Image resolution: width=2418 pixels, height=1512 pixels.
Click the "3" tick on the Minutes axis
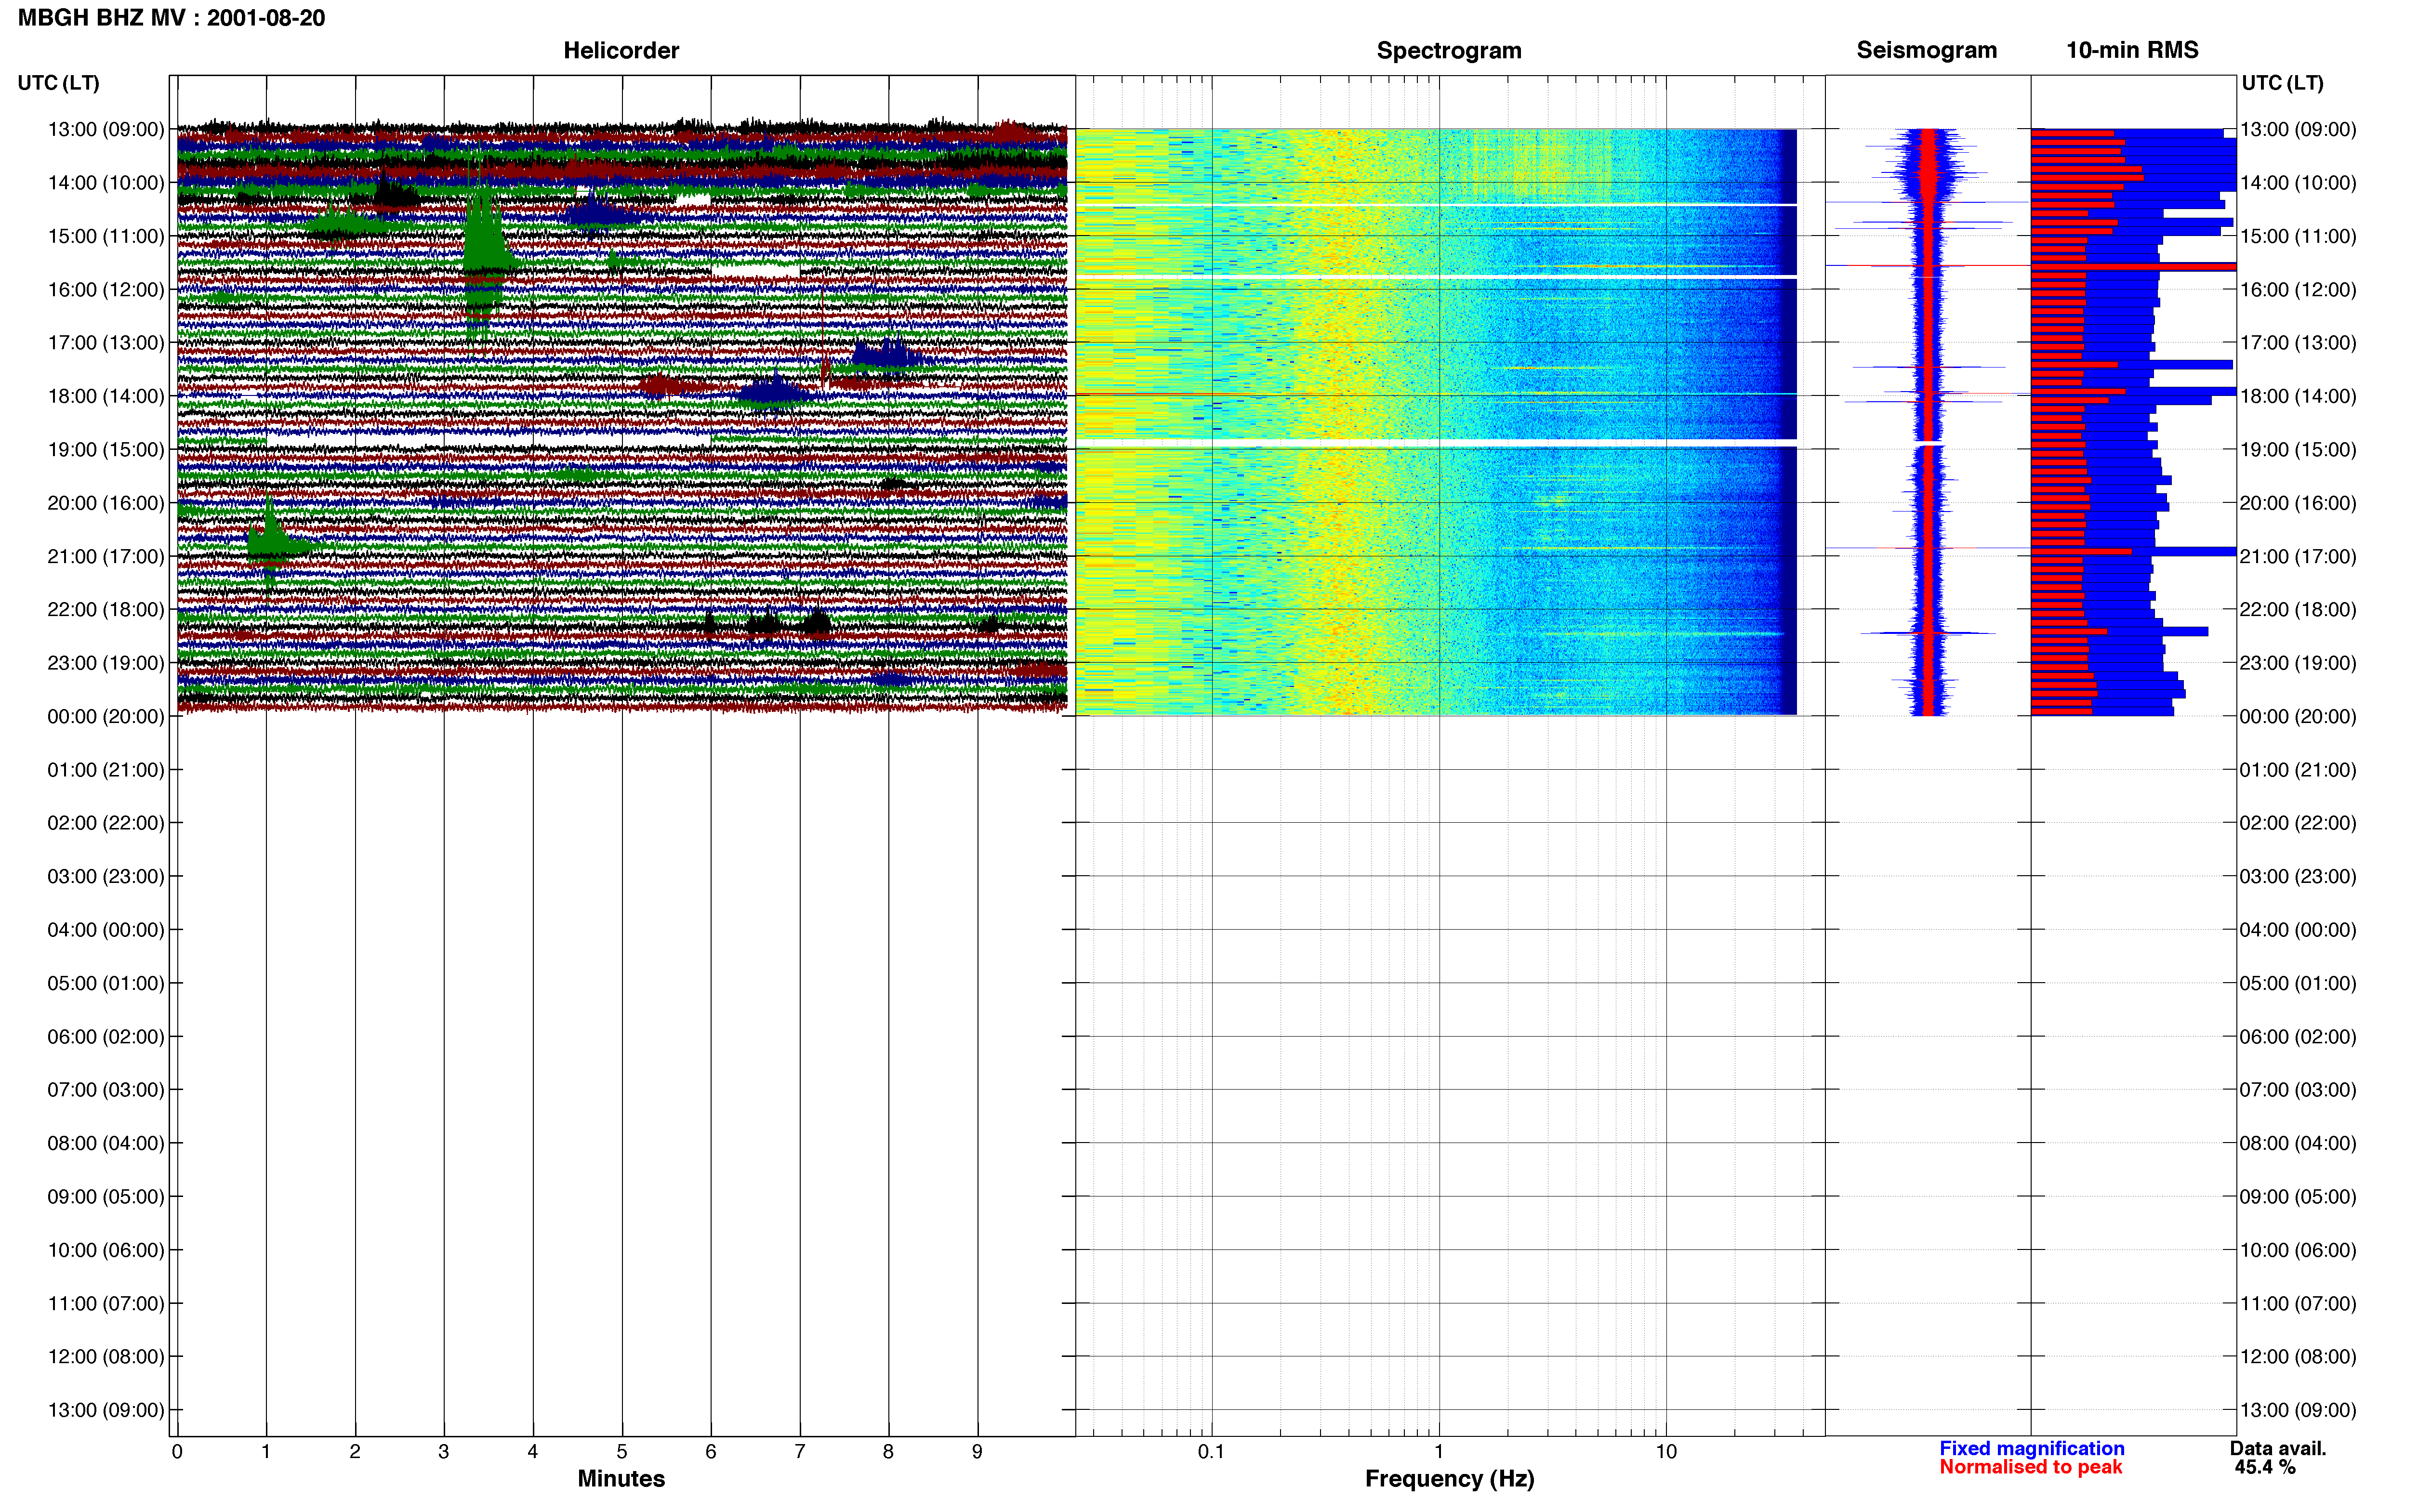point(444,1451)
